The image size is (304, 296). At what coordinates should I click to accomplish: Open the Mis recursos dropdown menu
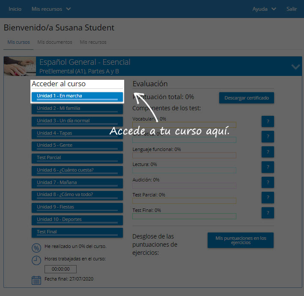tap(51, 9)
